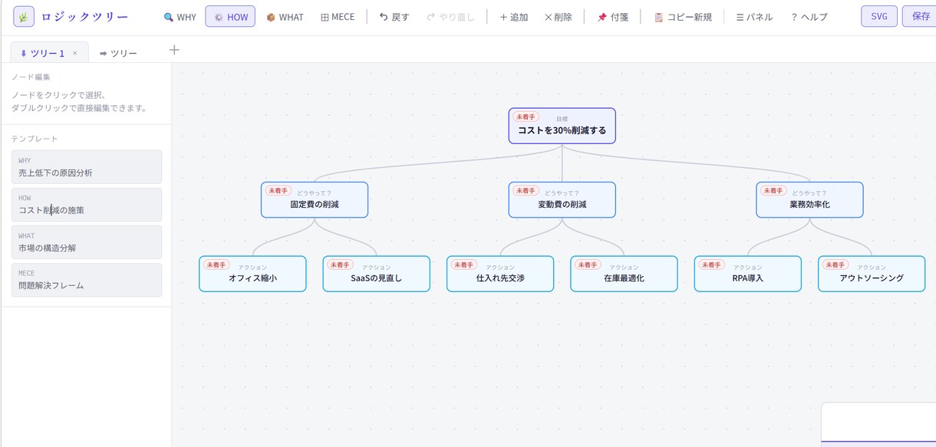
Task: Select the WHY tree mode
Action: [x=180, y=17]
